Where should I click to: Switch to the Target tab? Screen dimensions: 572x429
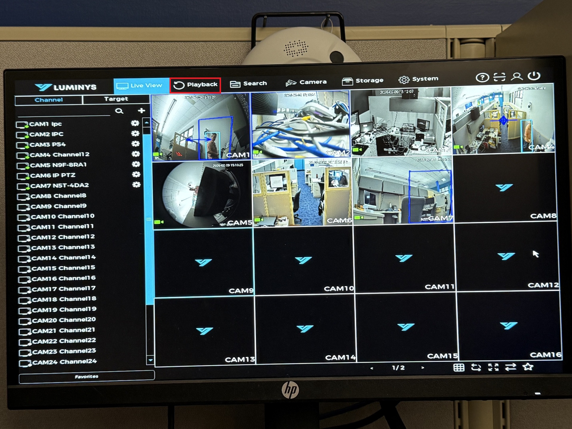[x=116, y=99]
